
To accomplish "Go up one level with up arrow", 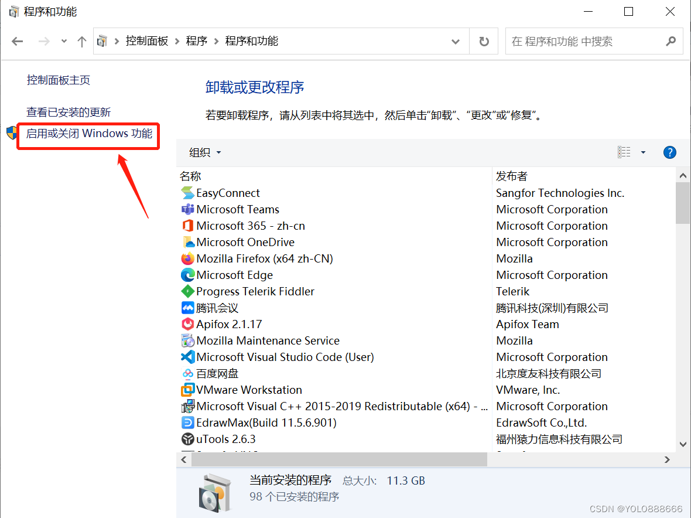I will pos(81,42).
